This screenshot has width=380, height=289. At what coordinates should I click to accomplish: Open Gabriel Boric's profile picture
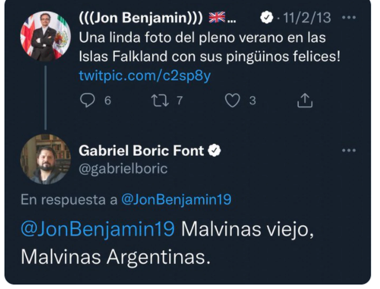tap(45, 159)
